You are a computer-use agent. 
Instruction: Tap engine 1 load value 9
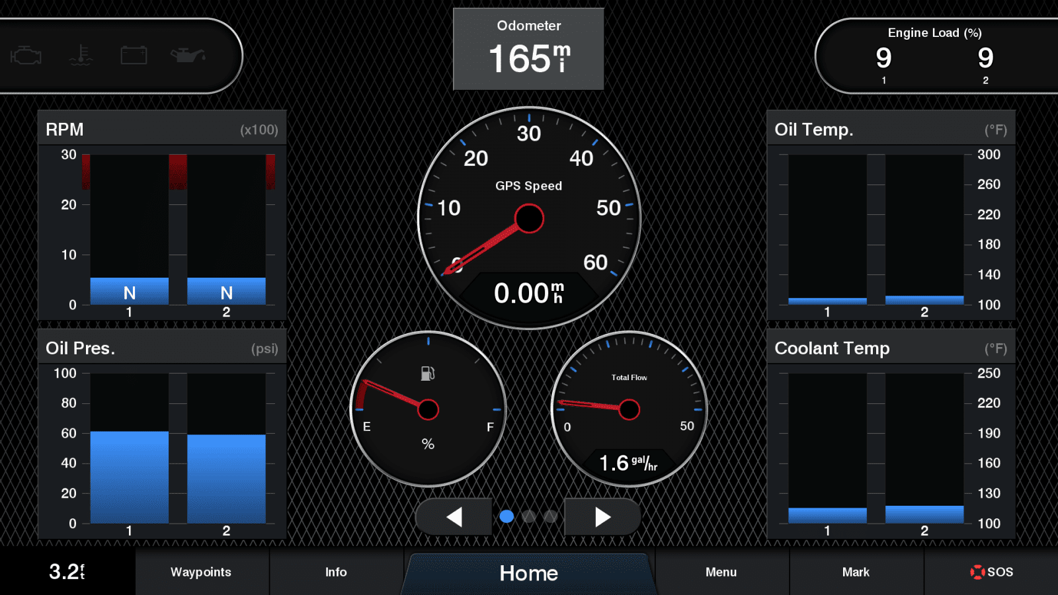point(883,58)
